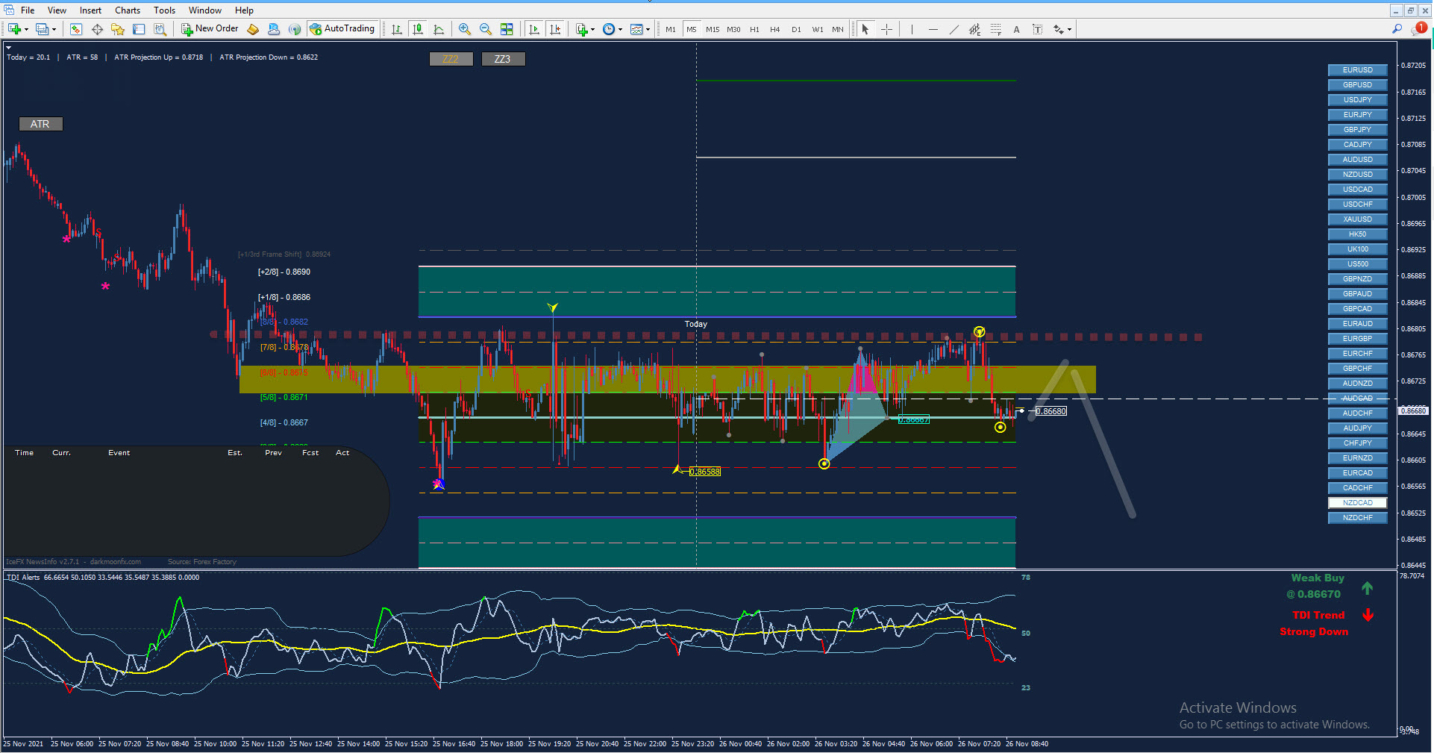1434x753 pixels.
Task: Expand the Templates dropdown arrow
Action: tap(648, 30)
